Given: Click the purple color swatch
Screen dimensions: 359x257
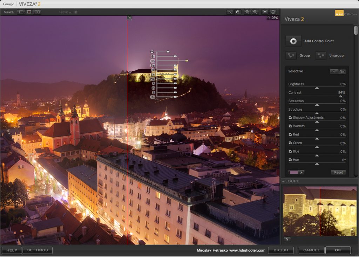Looking at the screenshot, I should (293, 172).
